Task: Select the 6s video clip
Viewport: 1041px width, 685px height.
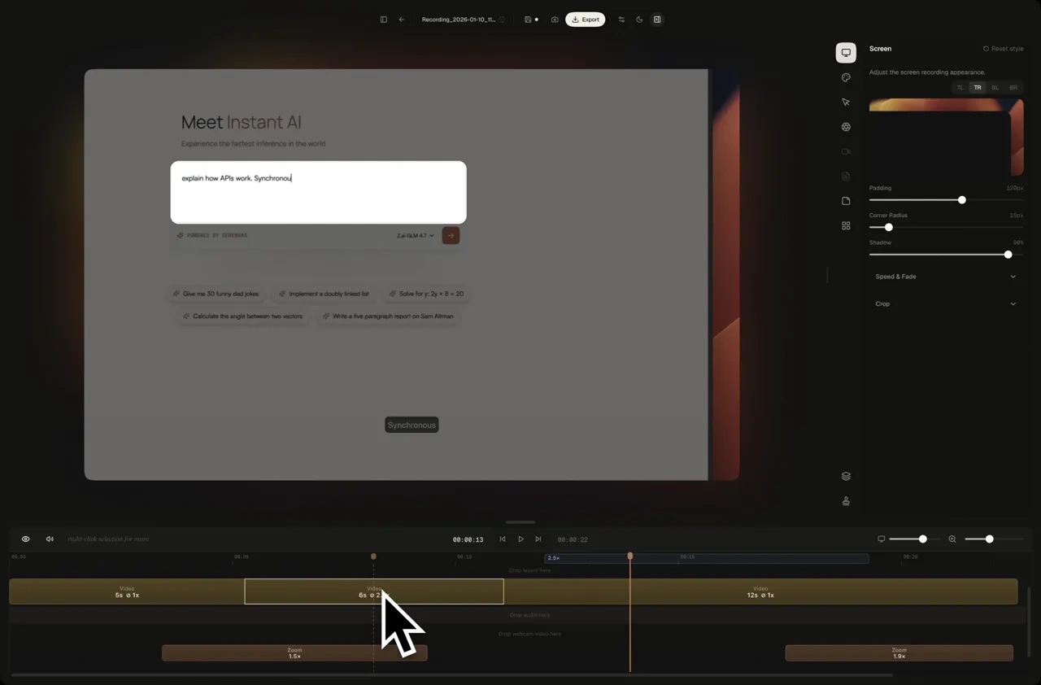Action: pyautogui.click(x=374, y=591)
